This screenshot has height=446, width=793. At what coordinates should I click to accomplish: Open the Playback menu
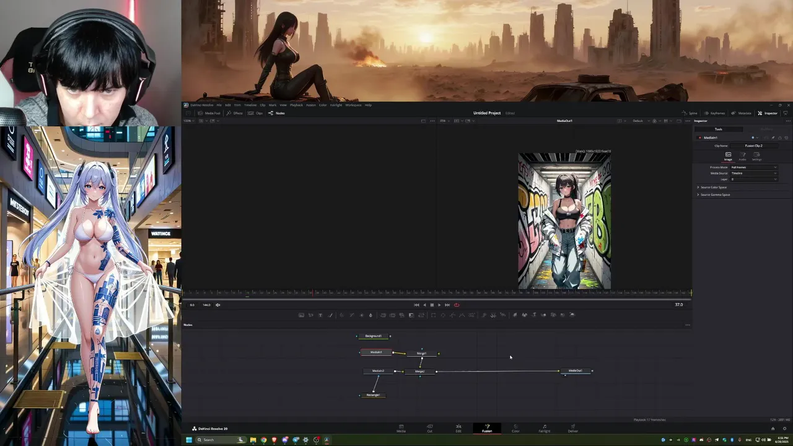pyautogui.click(x=296, y=105)
